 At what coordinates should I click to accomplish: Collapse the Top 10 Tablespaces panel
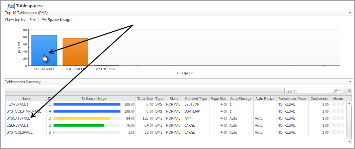click(x=350, y=13)
